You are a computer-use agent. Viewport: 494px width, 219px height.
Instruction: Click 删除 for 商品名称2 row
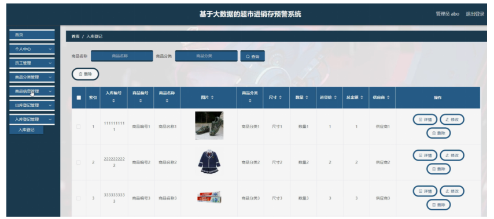(438, 169)
